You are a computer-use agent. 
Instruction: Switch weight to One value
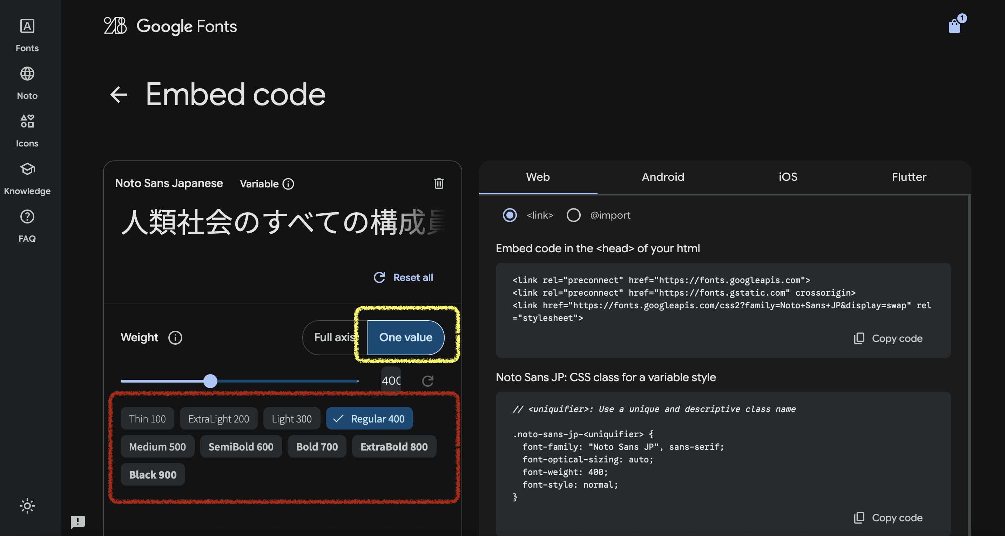point(406,338)
